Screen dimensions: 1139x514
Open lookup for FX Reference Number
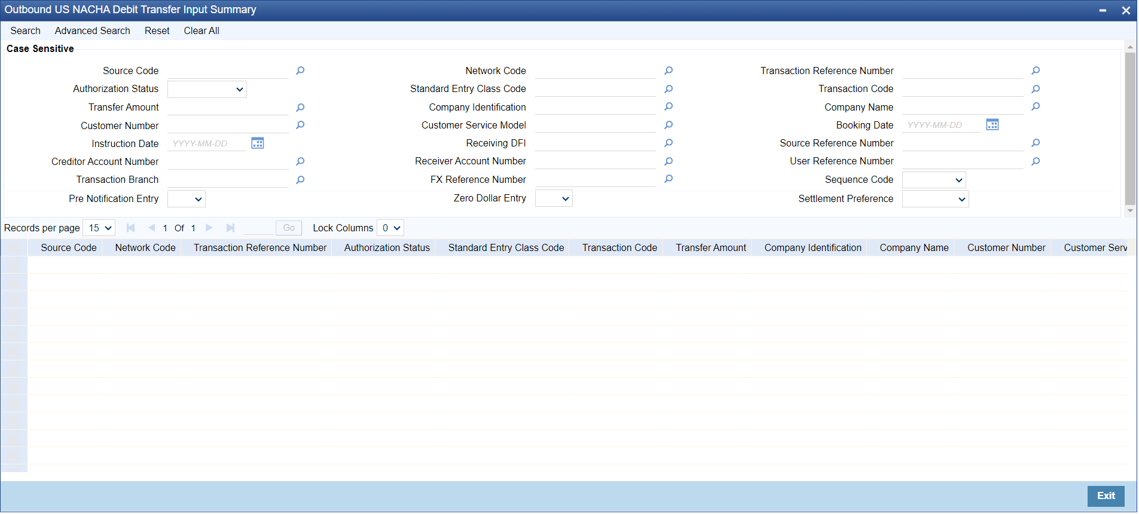point(668,179)
